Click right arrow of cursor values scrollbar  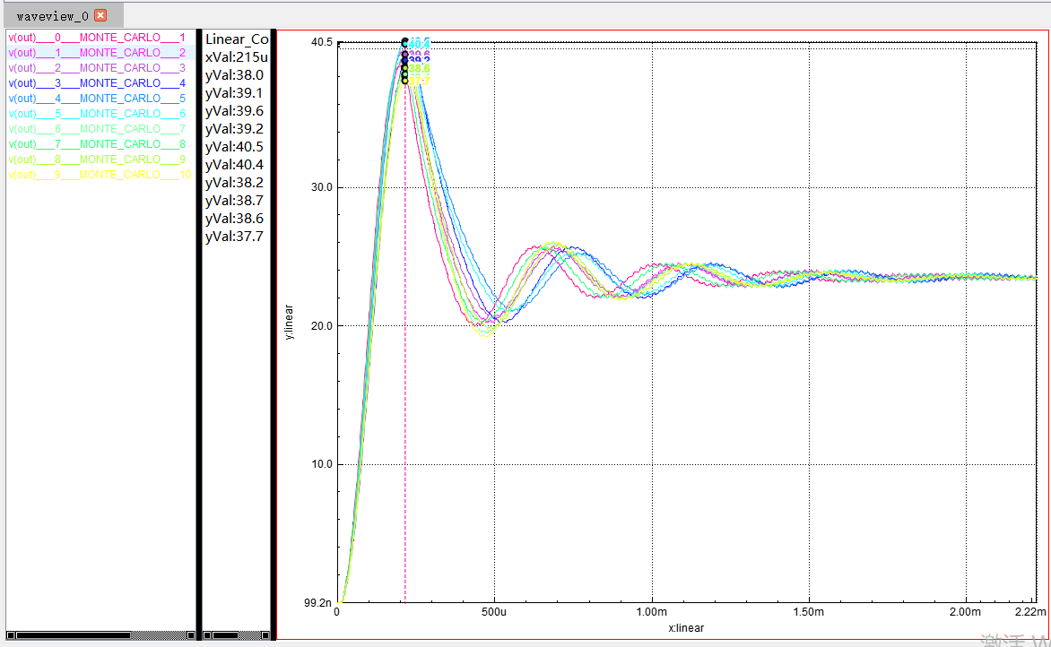(265, 635)
